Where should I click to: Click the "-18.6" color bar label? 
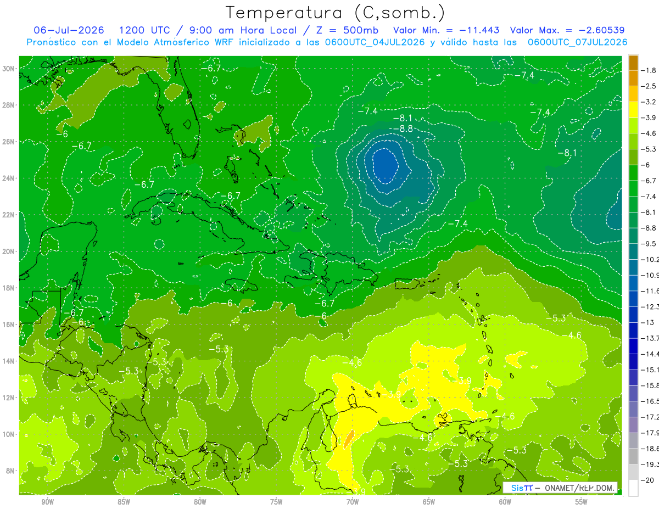650,449
